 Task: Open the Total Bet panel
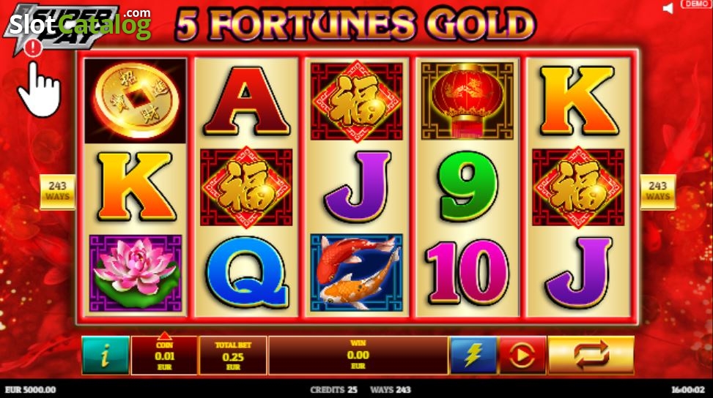click(233, 356)
